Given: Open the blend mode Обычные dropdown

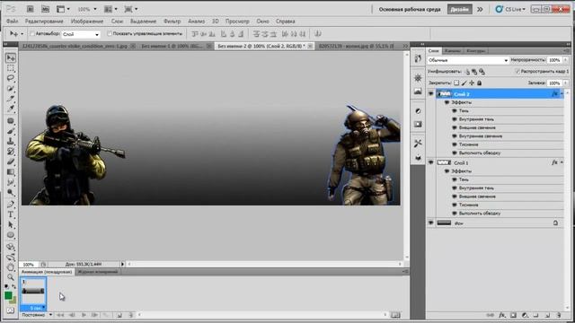Looking at the screenshot, I should 468,60.
